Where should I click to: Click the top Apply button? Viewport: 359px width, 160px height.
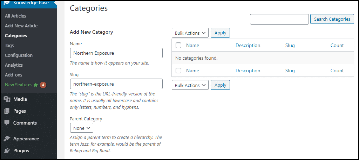[220, 33]
